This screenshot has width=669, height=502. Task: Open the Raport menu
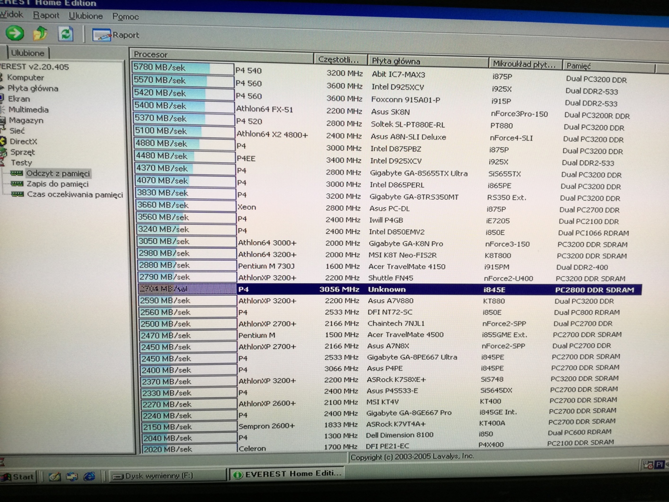click(46, 15)
